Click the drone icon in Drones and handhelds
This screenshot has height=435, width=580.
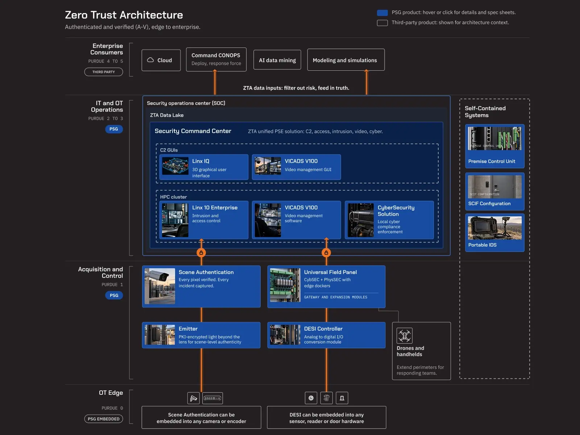coord(405,336)
